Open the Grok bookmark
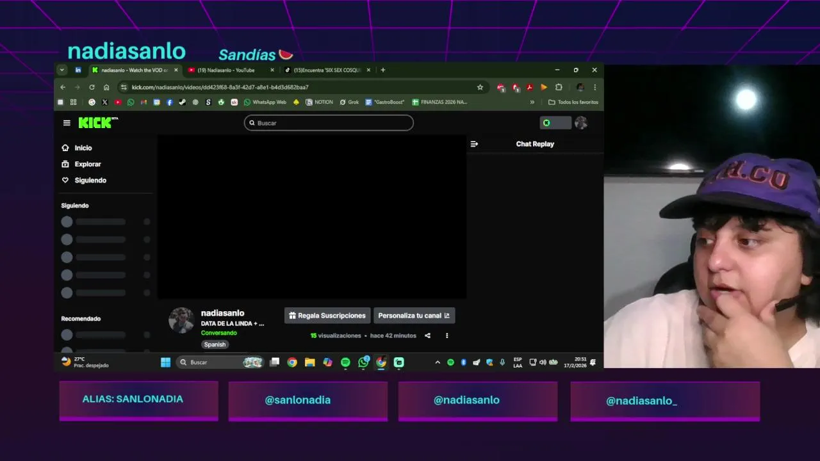 (x=349, y=102)
